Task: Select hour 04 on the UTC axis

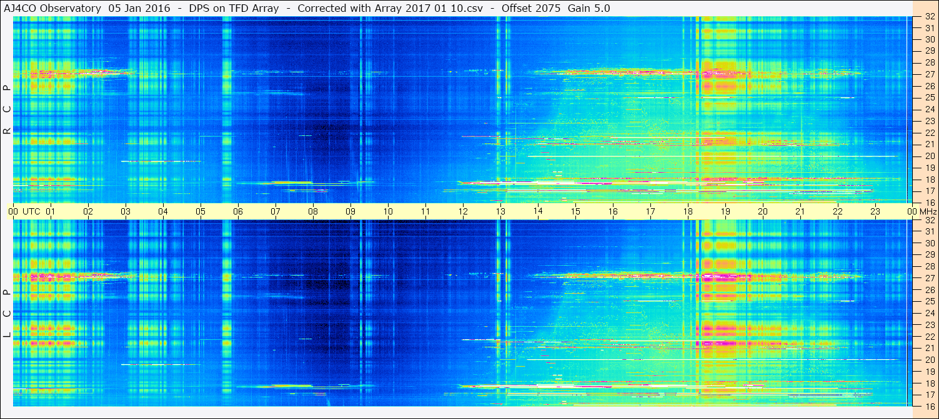Action: [x=163, y=211]
